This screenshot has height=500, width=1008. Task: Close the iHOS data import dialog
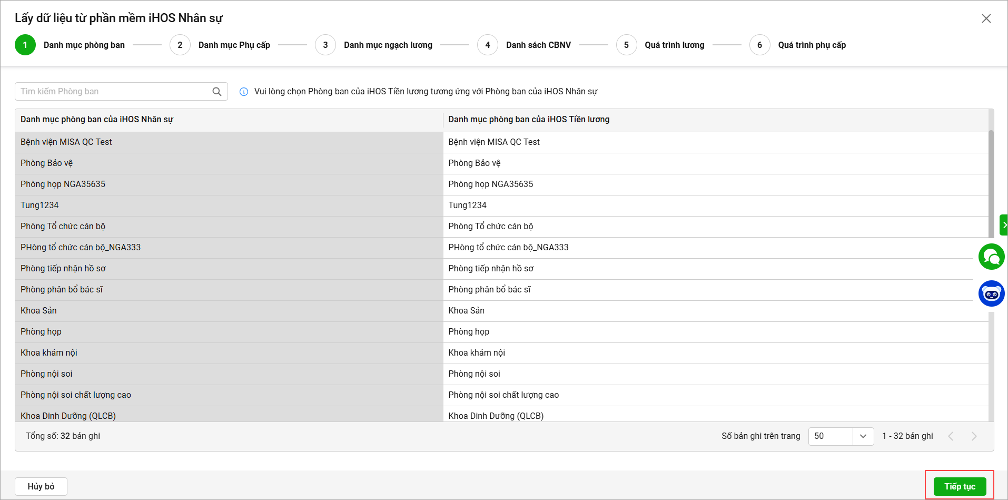click(x=986, y=18)
